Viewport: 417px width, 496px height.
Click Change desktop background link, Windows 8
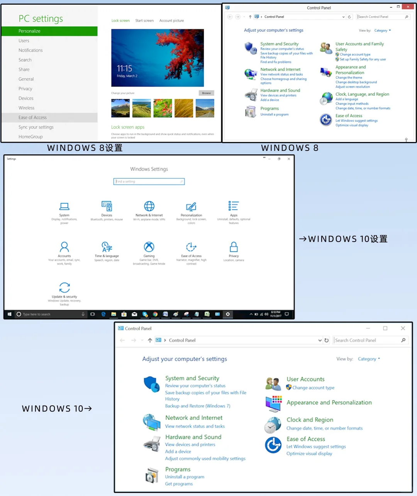[356, 82]
